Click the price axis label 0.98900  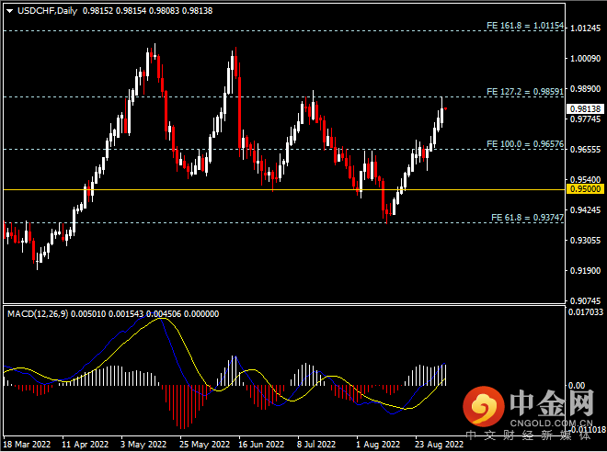585,89
